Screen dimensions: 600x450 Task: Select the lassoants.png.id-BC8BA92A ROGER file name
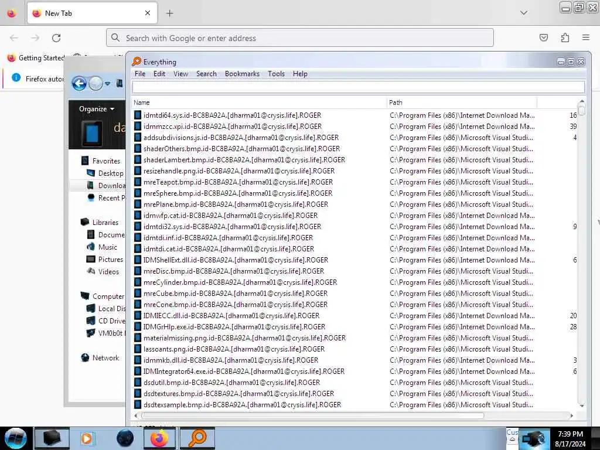point(234,349)
